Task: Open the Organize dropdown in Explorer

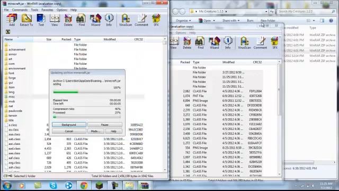Action: click(183, 20)
